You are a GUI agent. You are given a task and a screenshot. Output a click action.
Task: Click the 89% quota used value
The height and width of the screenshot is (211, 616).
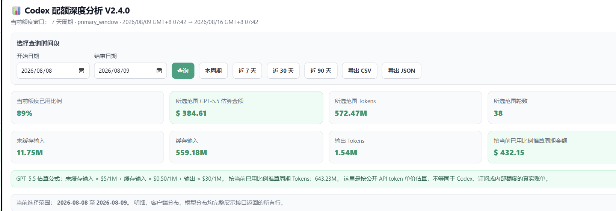click(24, 113)
